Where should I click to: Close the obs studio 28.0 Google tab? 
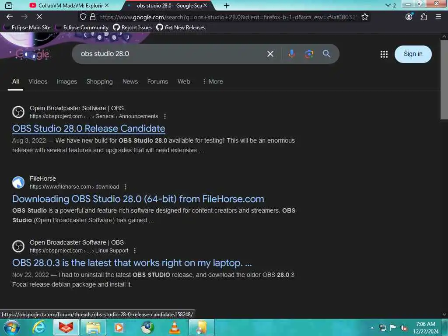205,5
